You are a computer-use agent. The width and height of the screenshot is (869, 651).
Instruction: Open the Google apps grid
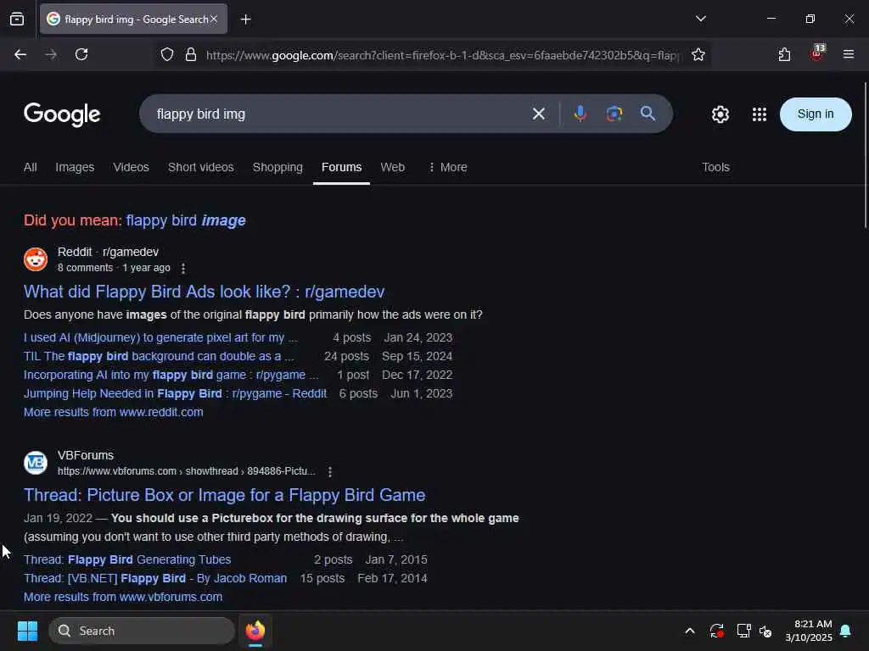click(760, 114)
